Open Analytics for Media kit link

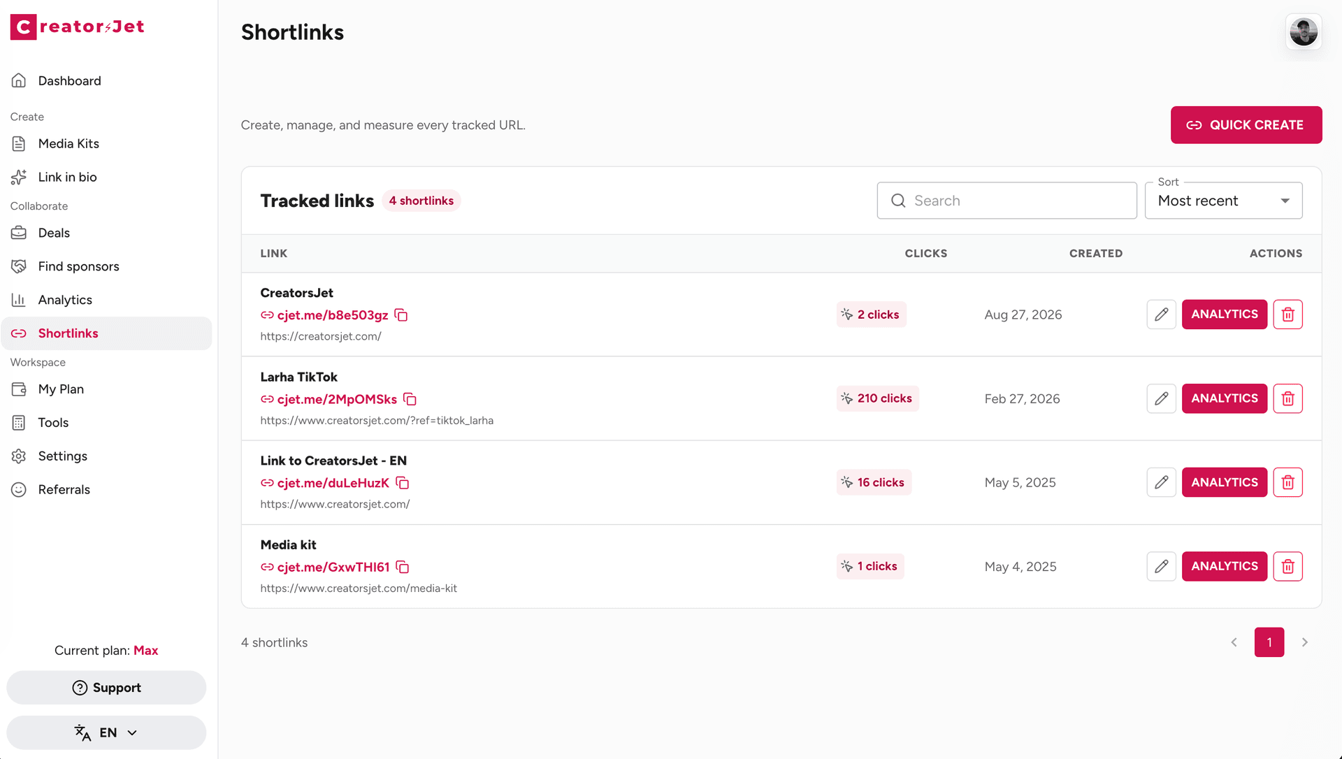click(x=1224, y=566)
